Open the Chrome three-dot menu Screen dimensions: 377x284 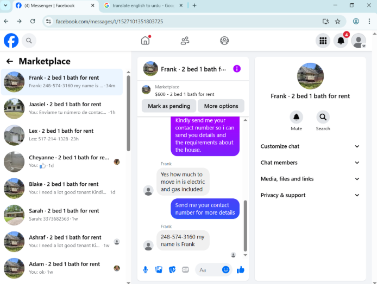369,21
